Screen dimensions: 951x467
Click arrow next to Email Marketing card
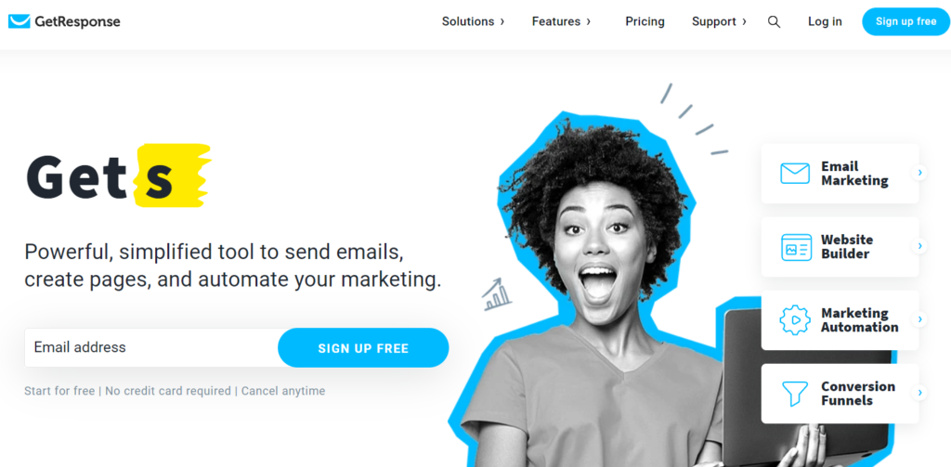tap(919, 173)
